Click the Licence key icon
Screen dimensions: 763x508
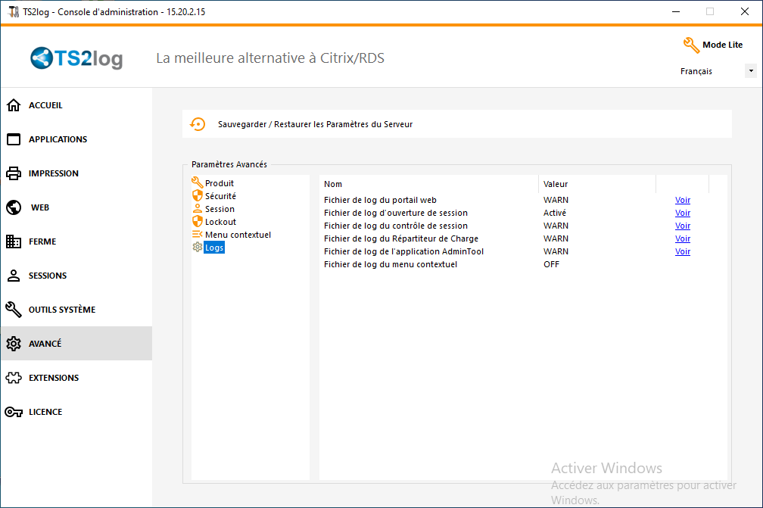pyautogui.click(x=14, y=412)
